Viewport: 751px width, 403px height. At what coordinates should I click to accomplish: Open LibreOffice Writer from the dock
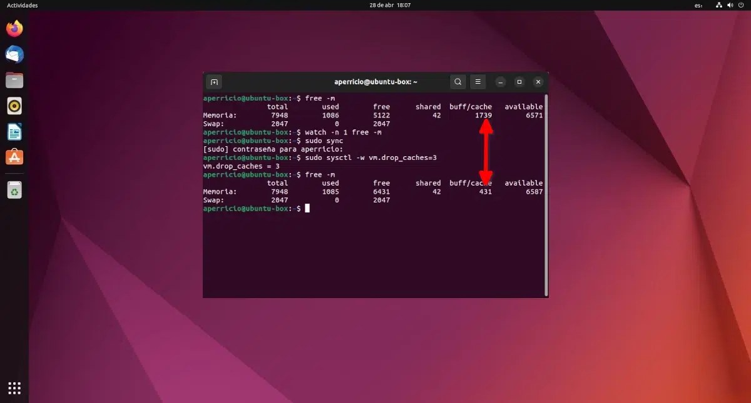(x=14, y=132)
